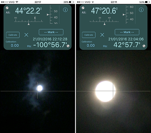Viewport: 151px width, 133px height.
Task: Tap the Mark button in left panel
Action: (51, 32)
